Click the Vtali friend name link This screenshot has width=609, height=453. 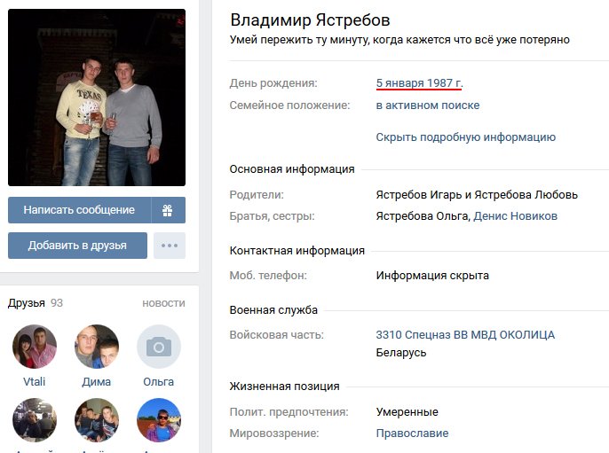point(34,381)
